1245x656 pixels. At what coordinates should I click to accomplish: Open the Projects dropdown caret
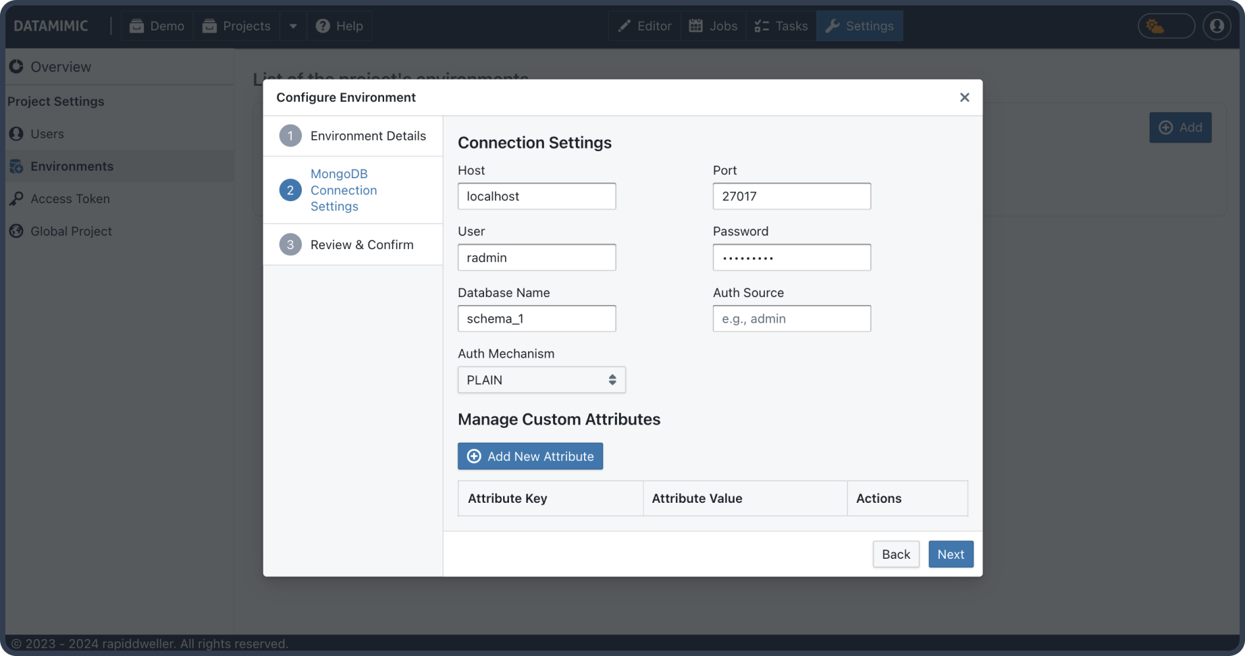(293, 26)
